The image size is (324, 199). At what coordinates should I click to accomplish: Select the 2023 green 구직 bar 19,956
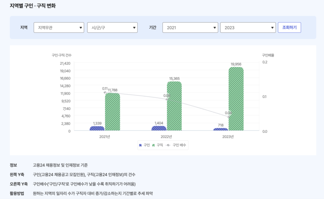[236, 99]
